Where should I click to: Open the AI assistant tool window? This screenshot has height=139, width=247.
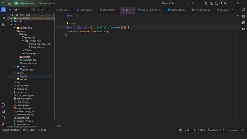[x=244, y=22]
